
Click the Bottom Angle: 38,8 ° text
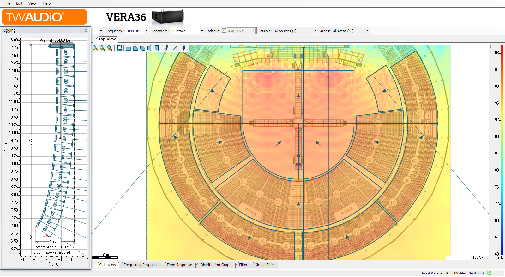click(x=51, y=247)
